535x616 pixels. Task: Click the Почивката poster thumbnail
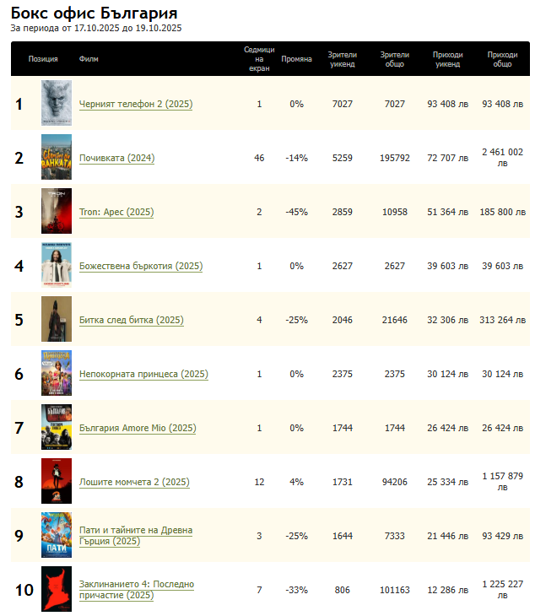point(57,157)
